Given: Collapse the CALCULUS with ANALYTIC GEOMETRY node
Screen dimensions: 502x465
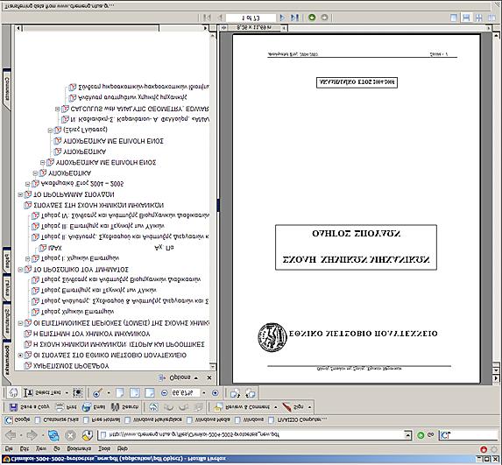Looking at the screenshot, I should [x=57, y=109].
